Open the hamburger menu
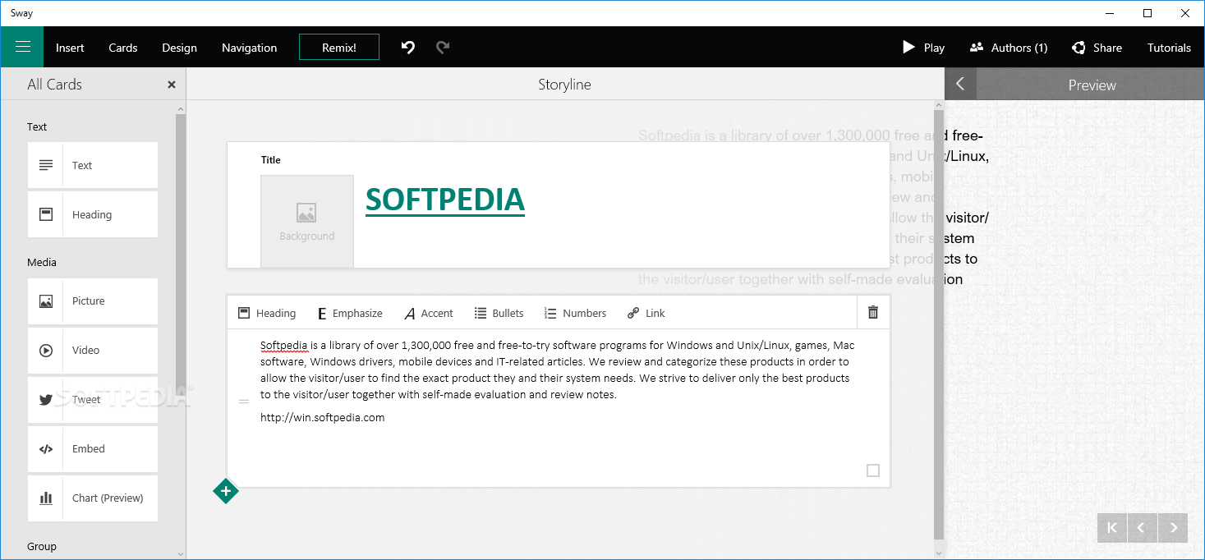The height and width of the screenshot is (560, 1205). (22, 47)
